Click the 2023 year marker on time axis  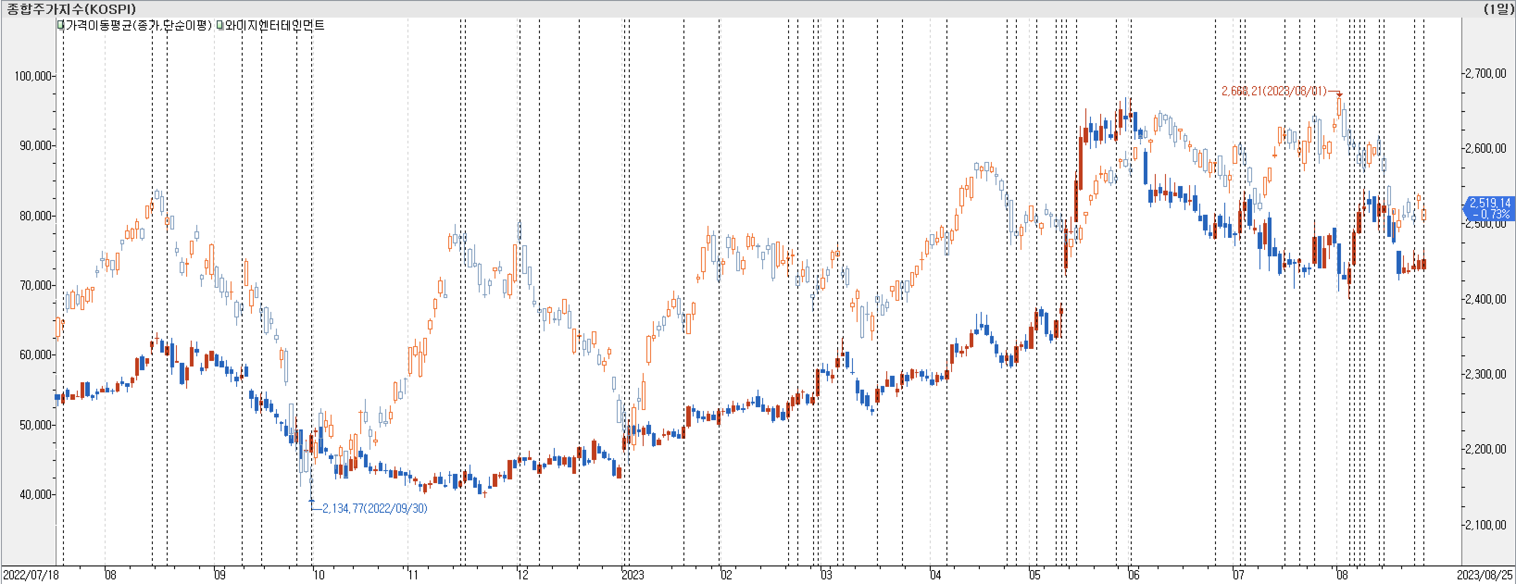click(633, 575)
